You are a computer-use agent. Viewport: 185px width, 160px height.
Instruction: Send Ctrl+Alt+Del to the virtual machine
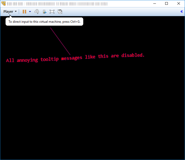coord(37,12)
